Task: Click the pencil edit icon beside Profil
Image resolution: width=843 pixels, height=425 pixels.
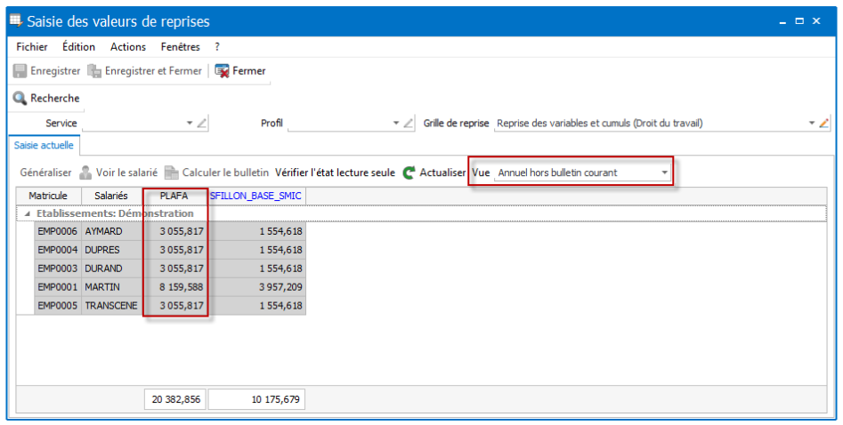Action: (x=408, y=123)
